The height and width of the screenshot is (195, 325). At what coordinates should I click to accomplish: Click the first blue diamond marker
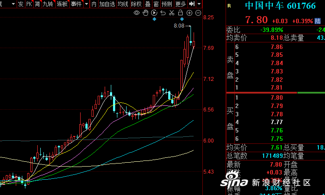pyautogui.click(x=154, y=19)
